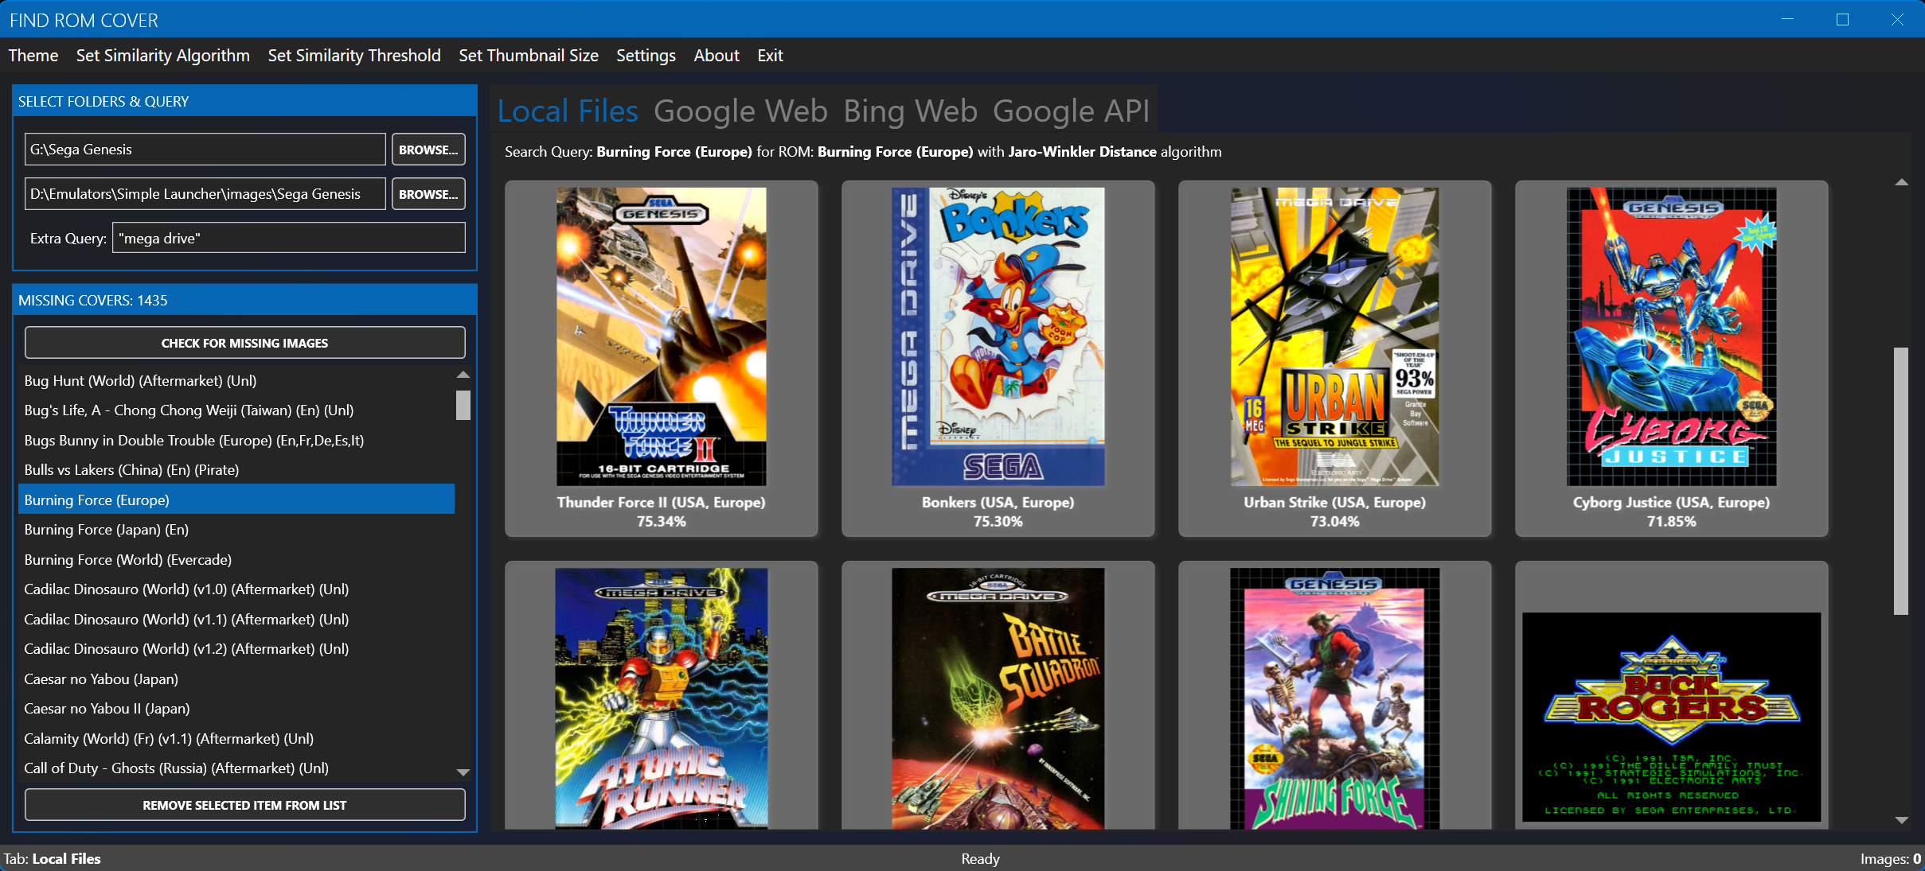Select Burning Force (Japan) (En)
This screenshot has height=871, width=1925.
[x=236, y=530]
